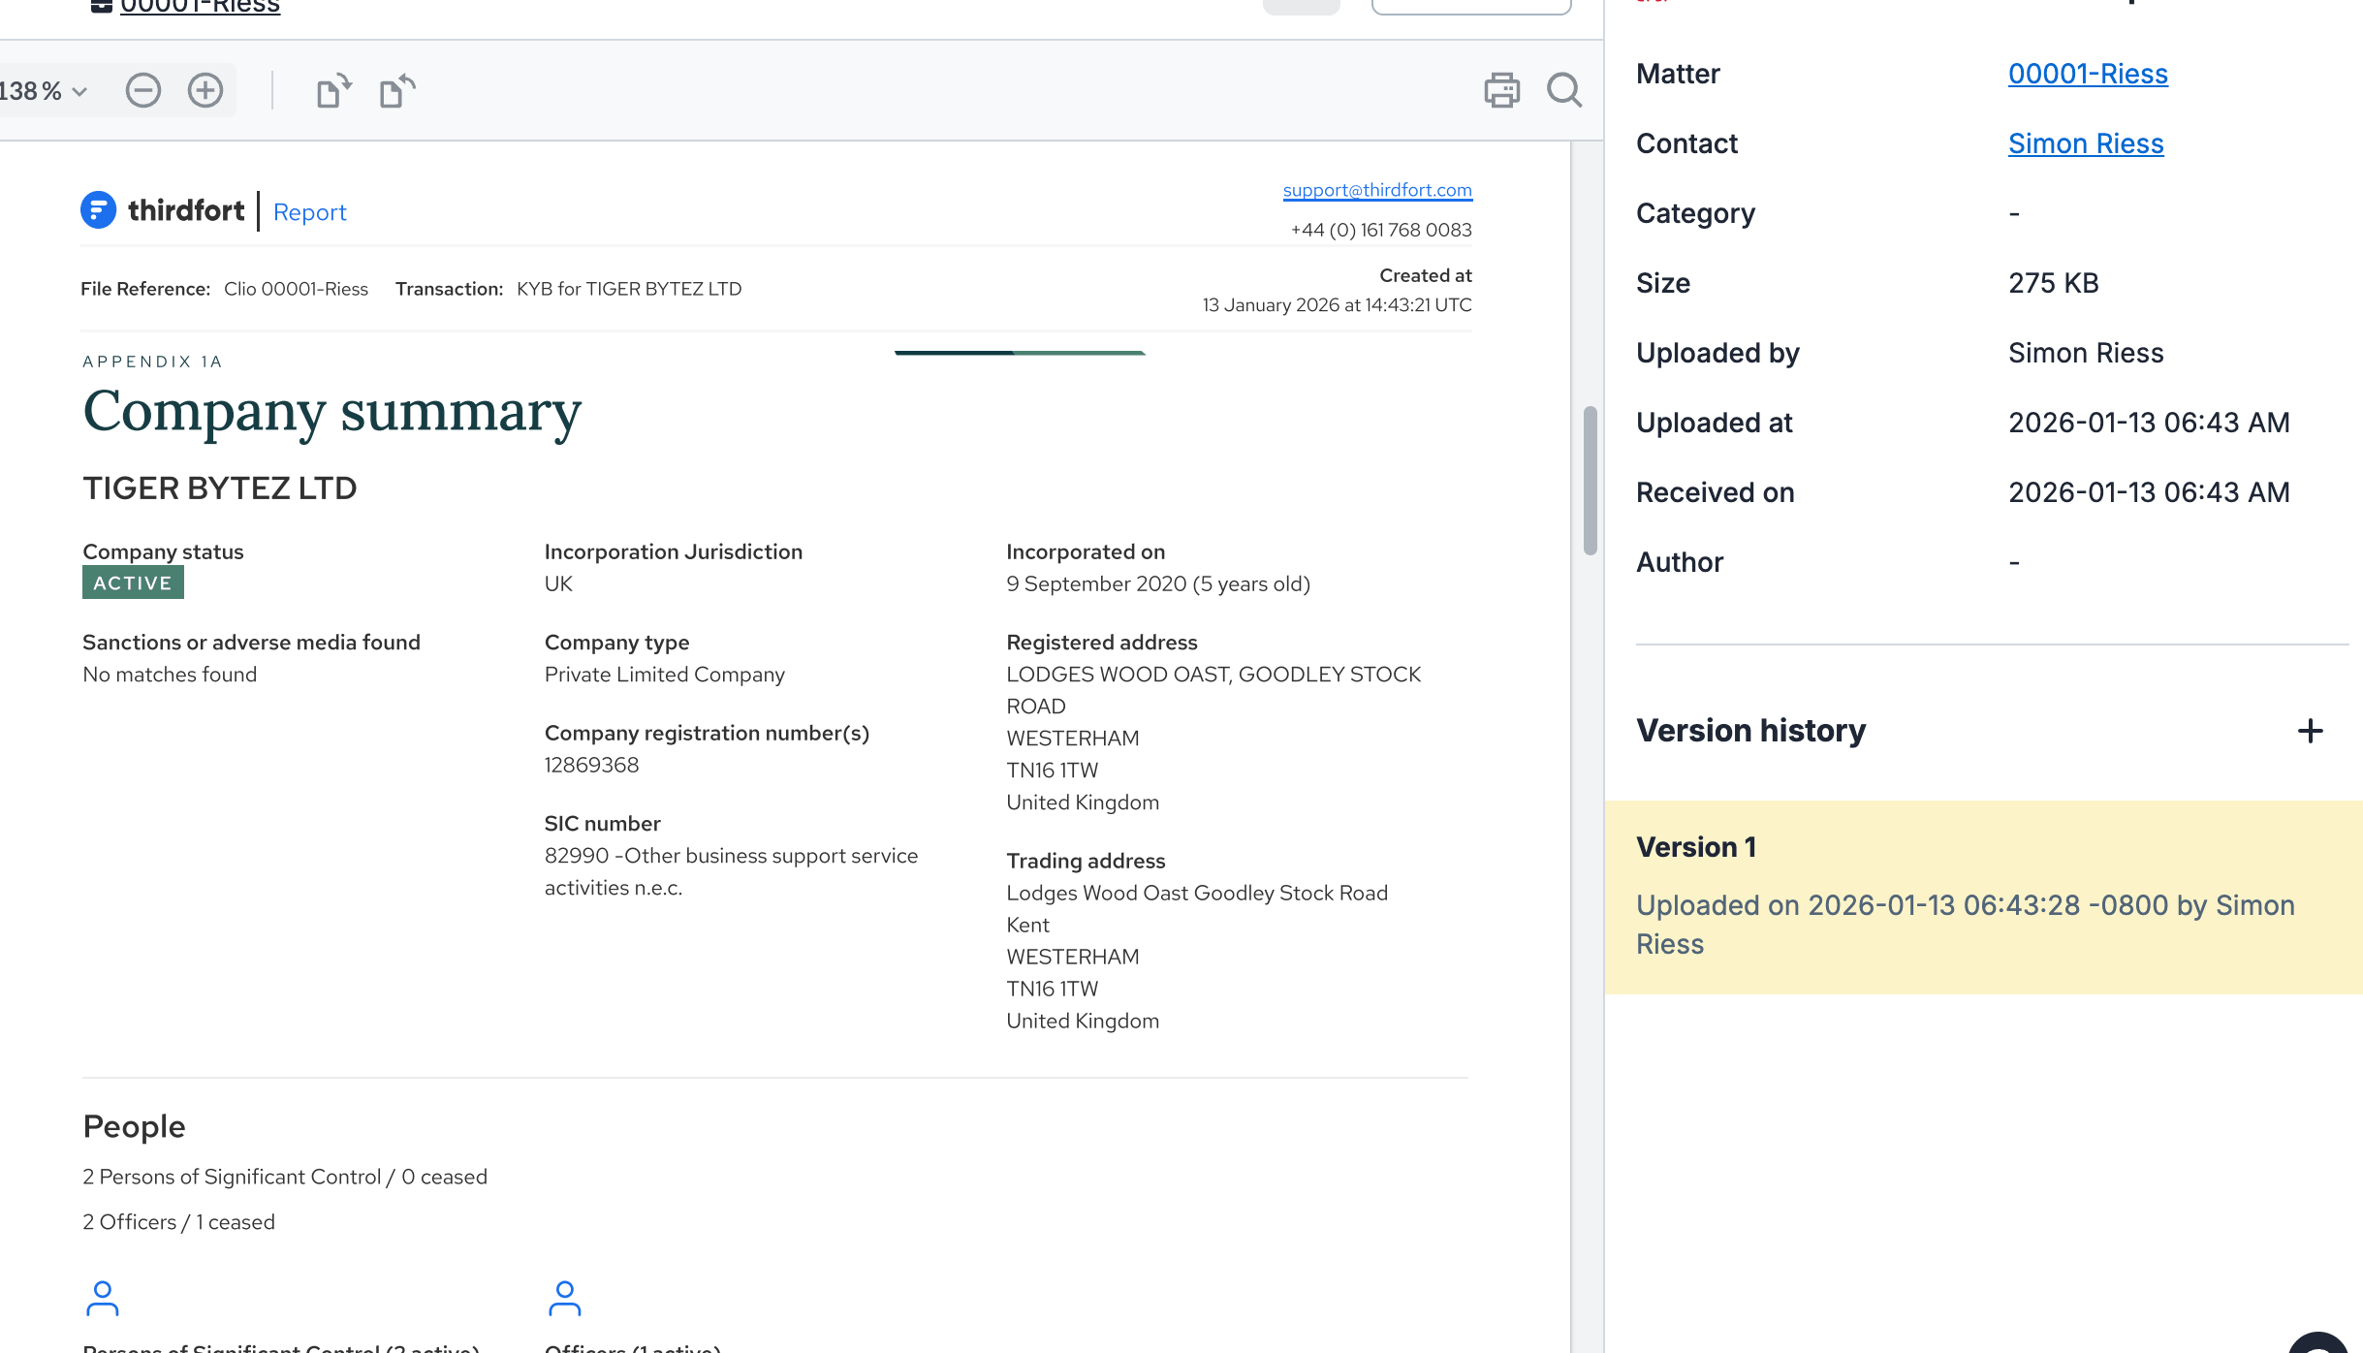The width and height of the screenshot is (2363, 1353).
Task: Click the 00001-Riess breadcrumb at top
Action: coord(200,7)
